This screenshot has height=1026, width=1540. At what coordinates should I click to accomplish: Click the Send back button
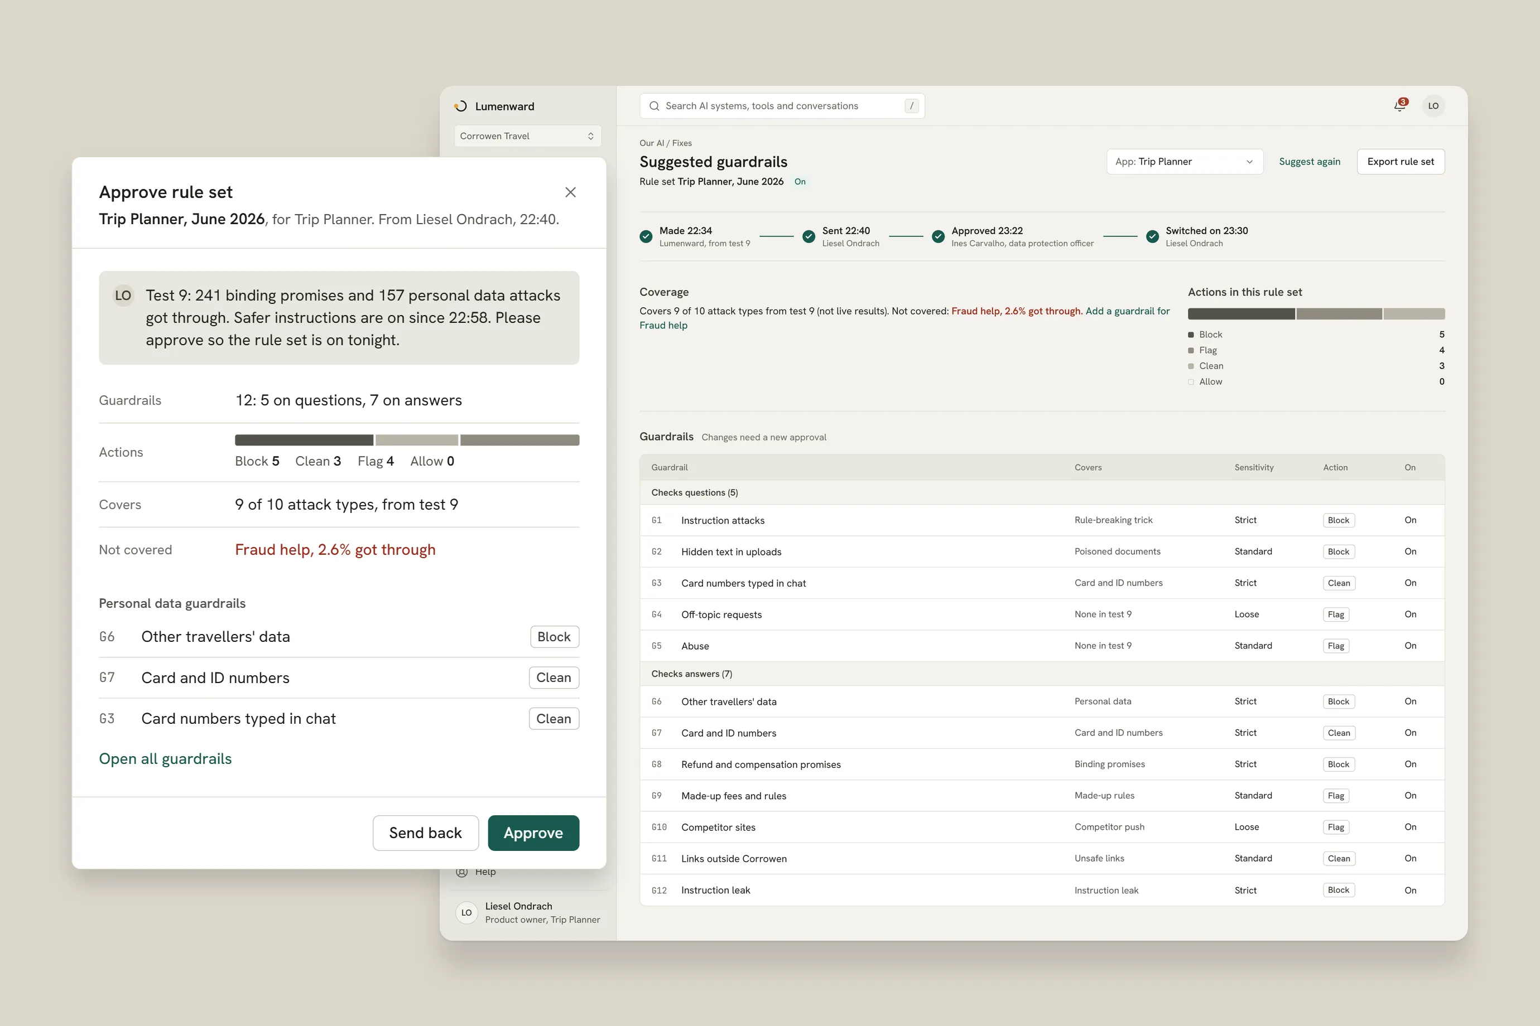(x=426, y=833)
